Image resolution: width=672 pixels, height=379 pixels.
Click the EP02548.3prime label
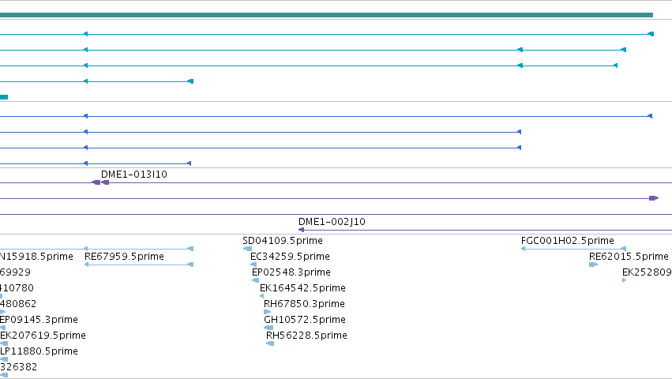click(291, 272)
